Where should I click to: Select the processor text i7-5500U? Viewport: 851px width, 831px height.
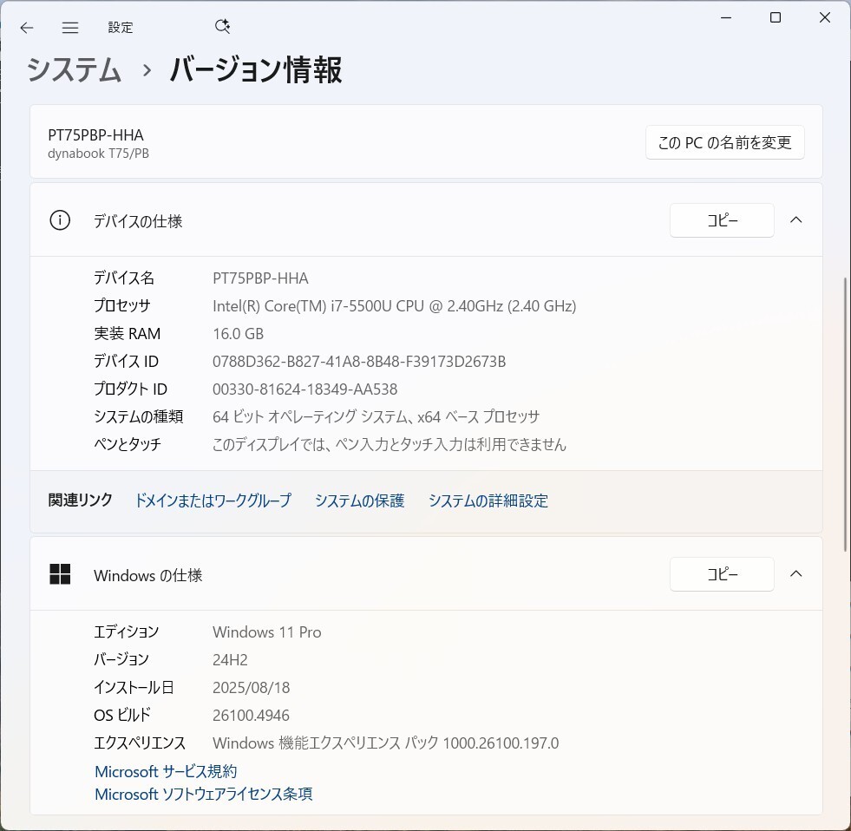361,306
